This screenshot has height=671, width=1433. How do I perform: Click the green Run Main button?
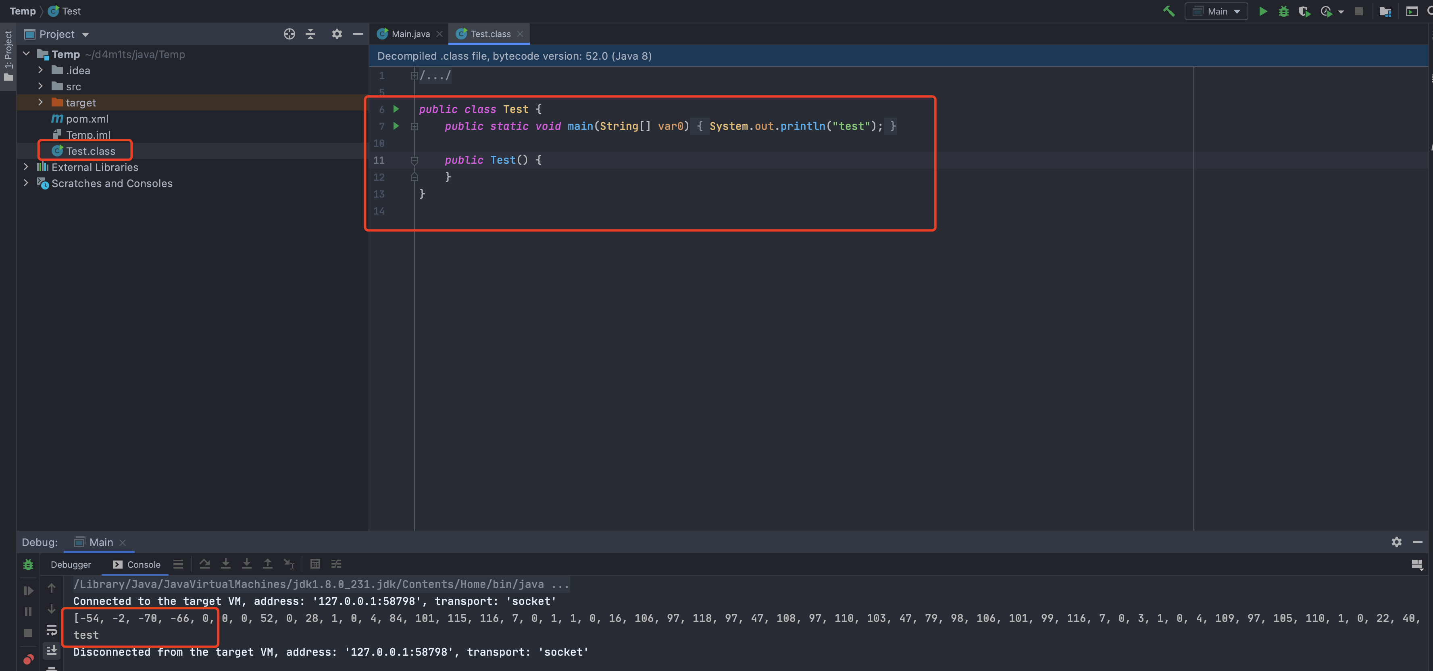(x=1263, y=11)
